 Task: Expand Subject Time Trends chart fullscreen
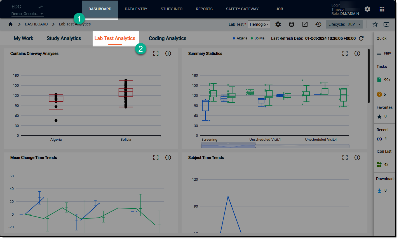coord(345,157)
